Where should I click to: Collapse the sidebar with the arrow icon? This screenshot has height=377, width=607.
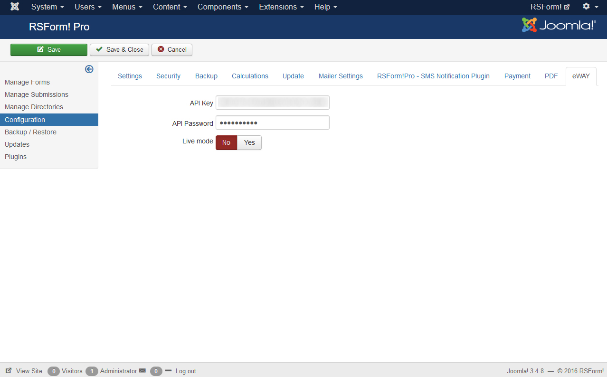pyautogui.click(x=89, y=69)
